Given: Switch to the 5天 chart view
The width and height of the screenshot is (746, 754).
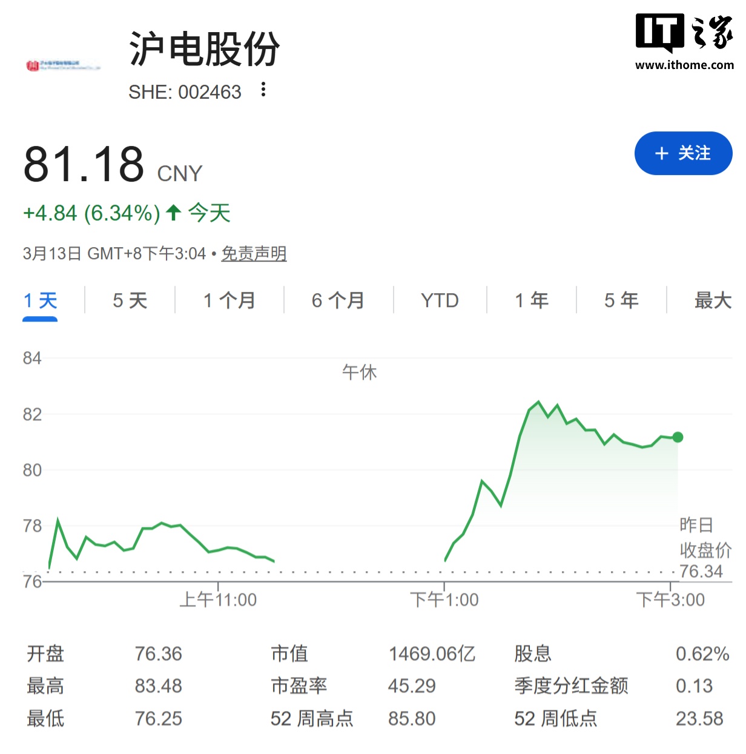Looking at the screenshot, I should pos(128,300).
